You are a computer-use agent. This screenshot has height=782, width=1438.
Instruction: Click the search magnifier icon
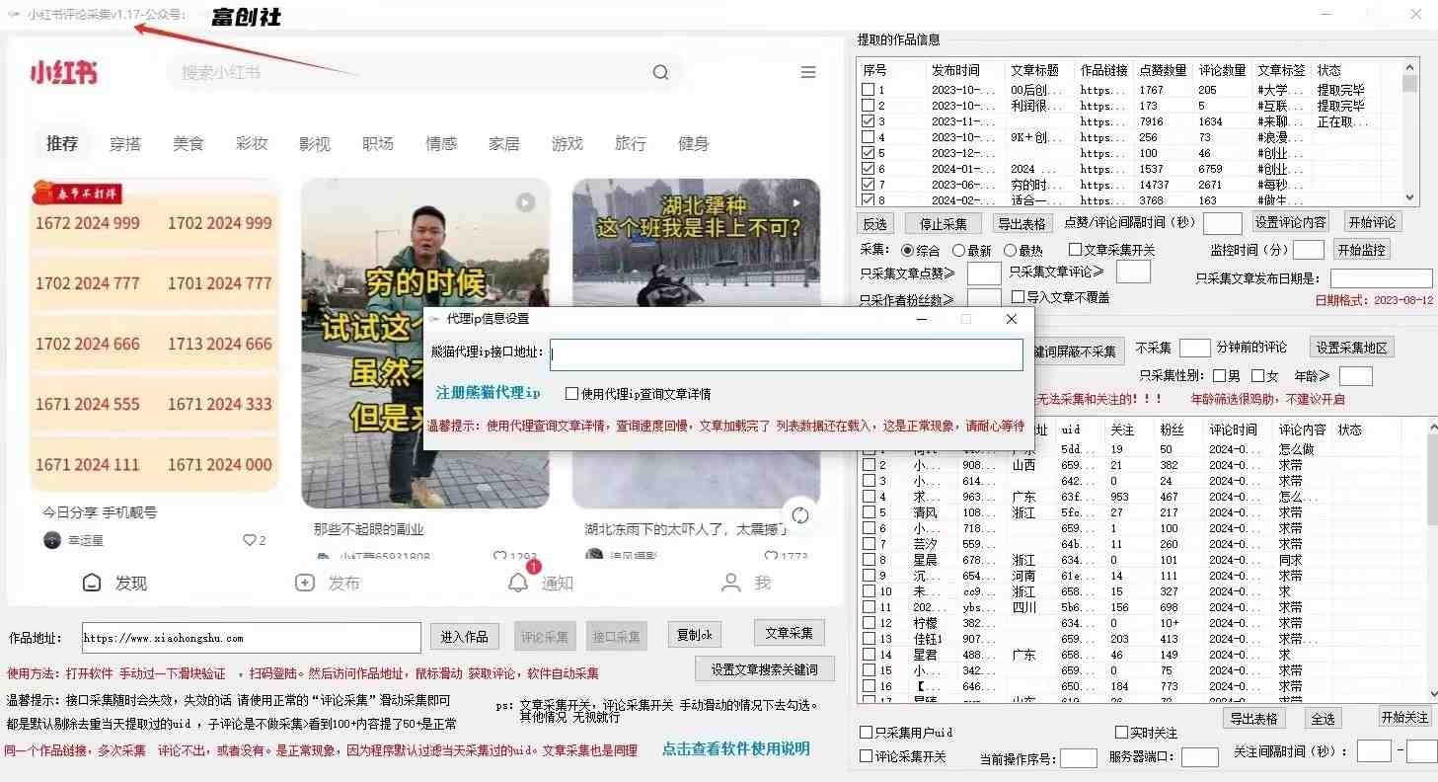(661, 72)
